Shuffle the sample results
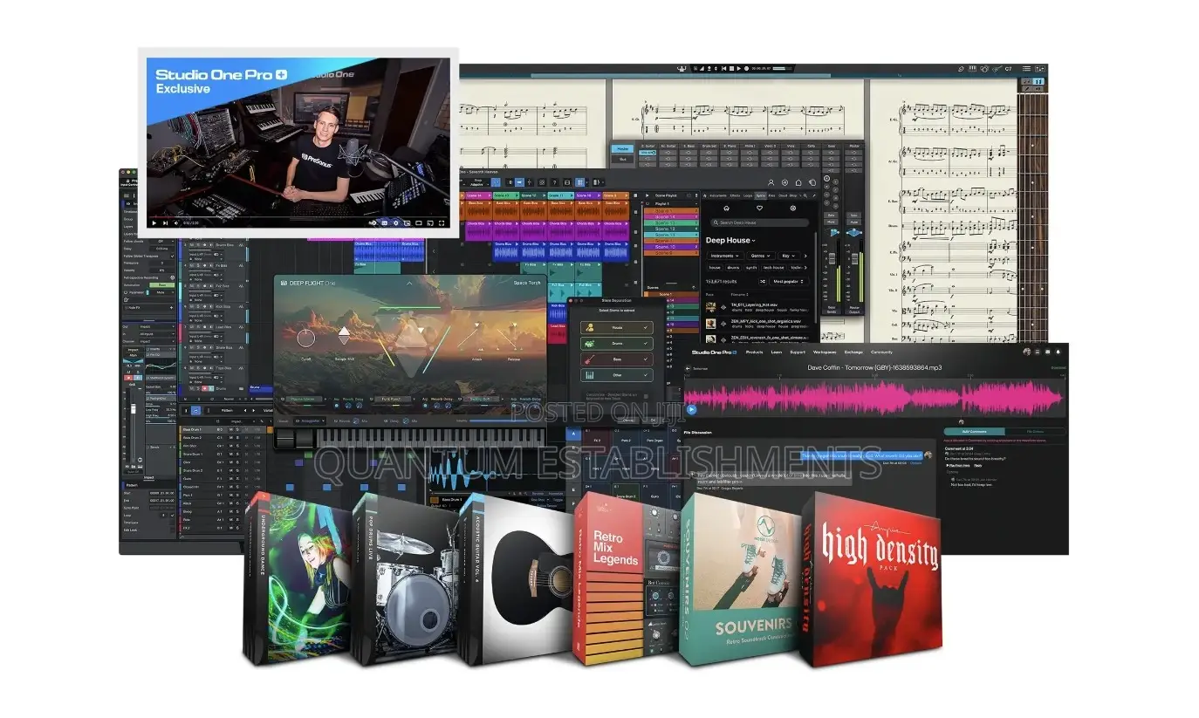Image resolution: width=1199 pixels, height=718 pixels. [x=763, y=282]
